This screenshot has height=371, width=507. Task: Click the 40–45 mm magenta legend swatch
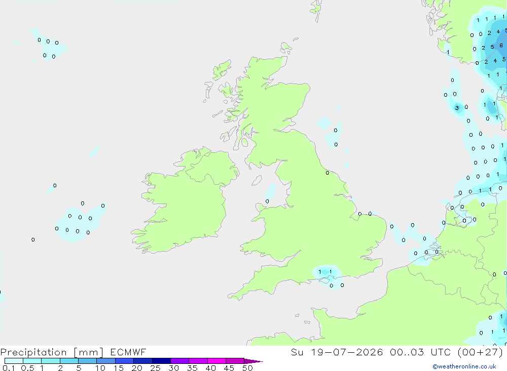pos(216,361)
